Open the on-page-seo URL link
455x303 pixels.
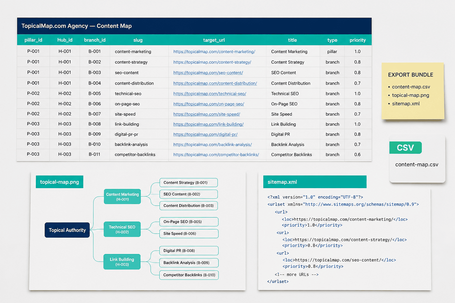pyautogui.click(x=209, y=104)
